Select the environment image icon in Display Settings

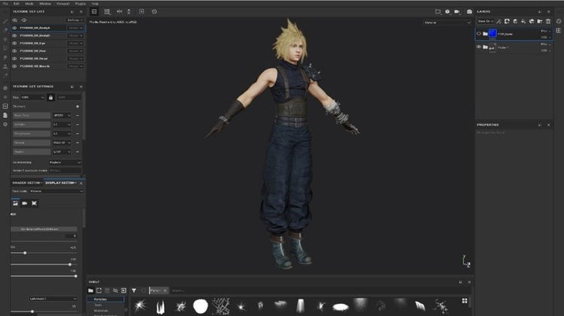click(x=15, y=203)
